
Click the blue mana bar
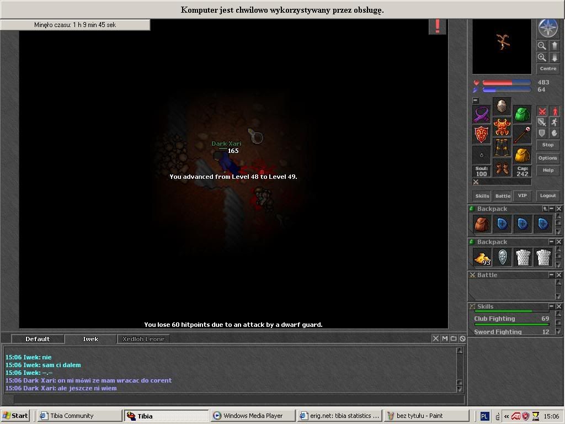coord(507,89)
